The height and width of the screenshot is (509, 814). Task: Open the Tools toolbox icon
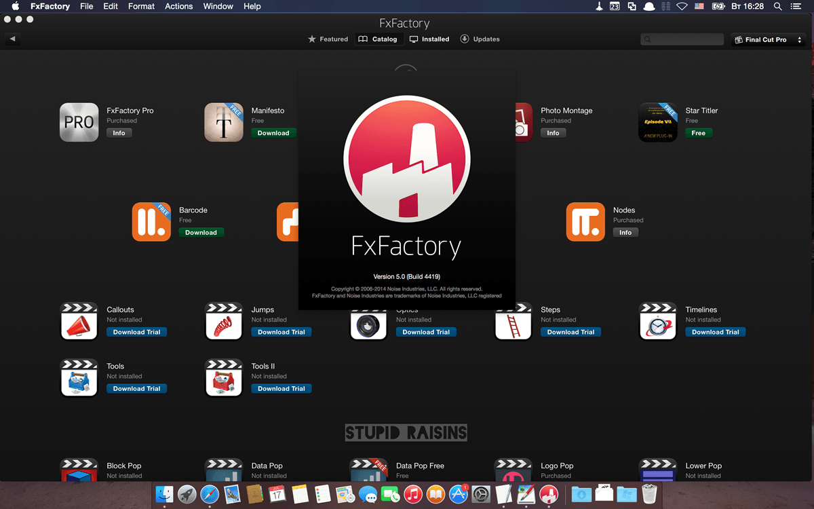[x=79, y=377]
